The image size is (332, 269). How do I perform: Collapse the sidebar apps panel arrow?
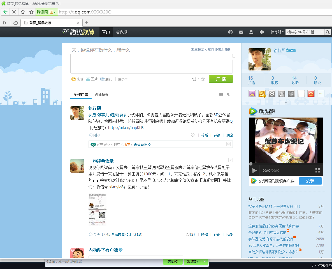click(x=286, y=102)
